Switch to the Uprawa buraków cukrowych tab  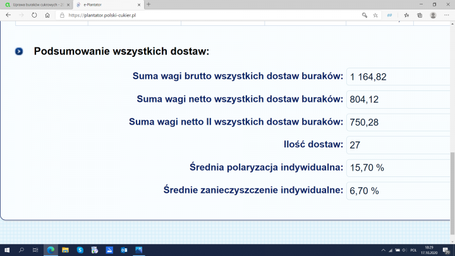(35, 4)
